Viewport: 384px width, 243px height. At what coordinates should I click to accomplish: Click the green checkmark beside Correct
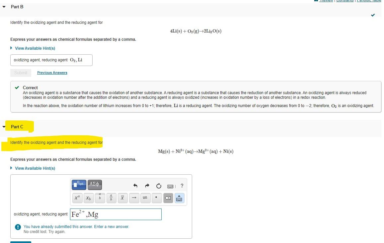point(17,88)
